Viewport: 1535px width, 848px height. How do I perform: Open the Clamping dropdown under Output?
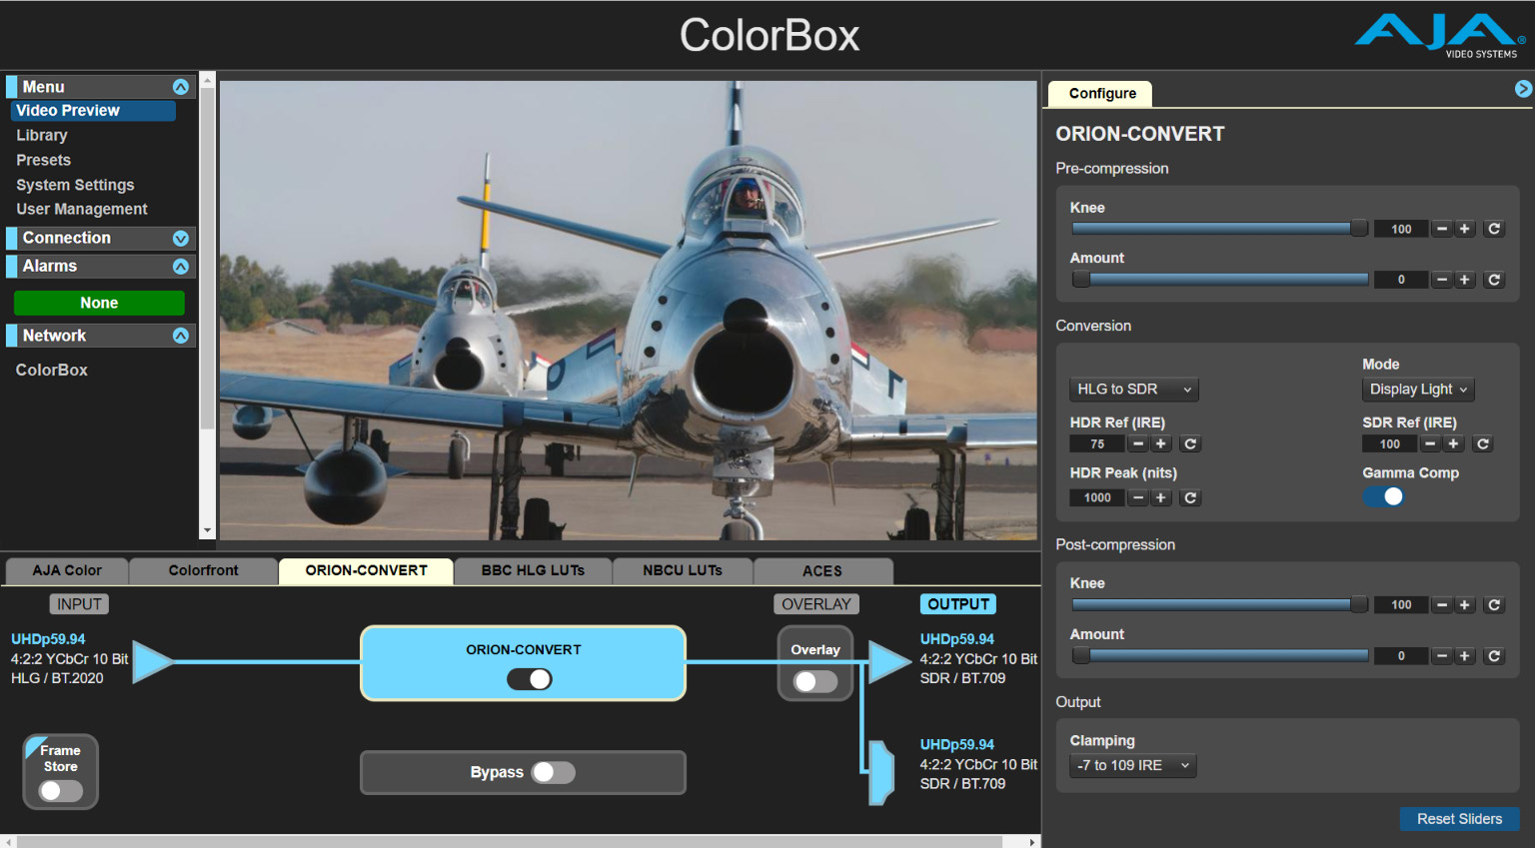[x=1132, y=765]
